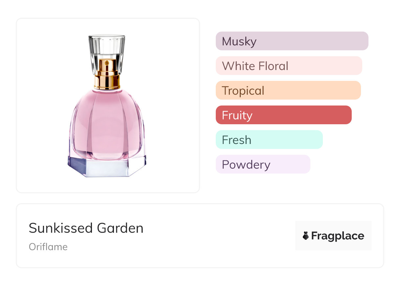Click the Fragplace bottle logo icon
400x284 pixels.
306,236
